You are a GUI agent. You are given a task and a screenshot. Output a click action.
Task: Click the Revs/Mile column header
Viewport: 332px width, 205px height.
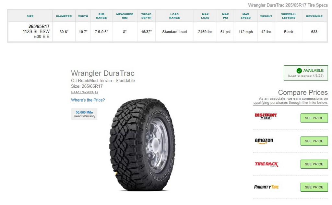tap(314, 16)
